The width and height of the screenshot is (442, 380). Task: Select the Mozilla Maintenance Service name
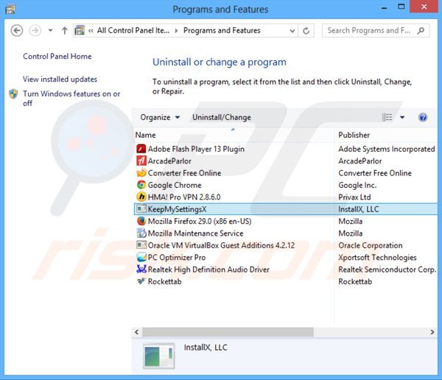pos(195,233)
